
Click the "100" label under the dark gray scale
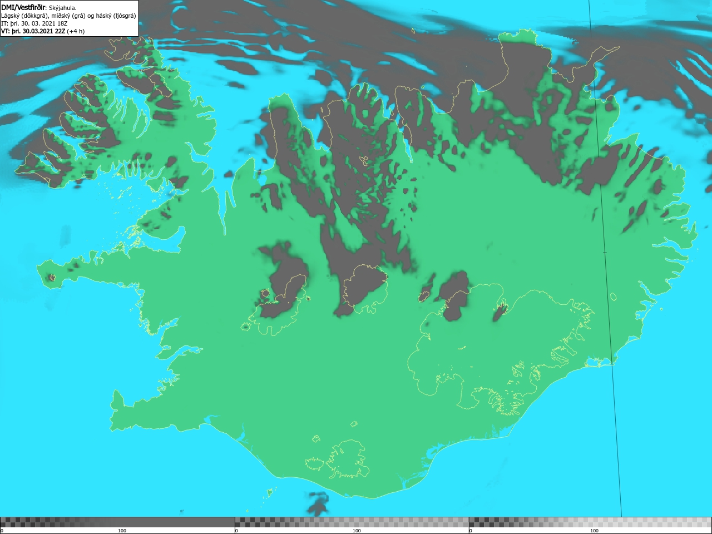point(122,531)
